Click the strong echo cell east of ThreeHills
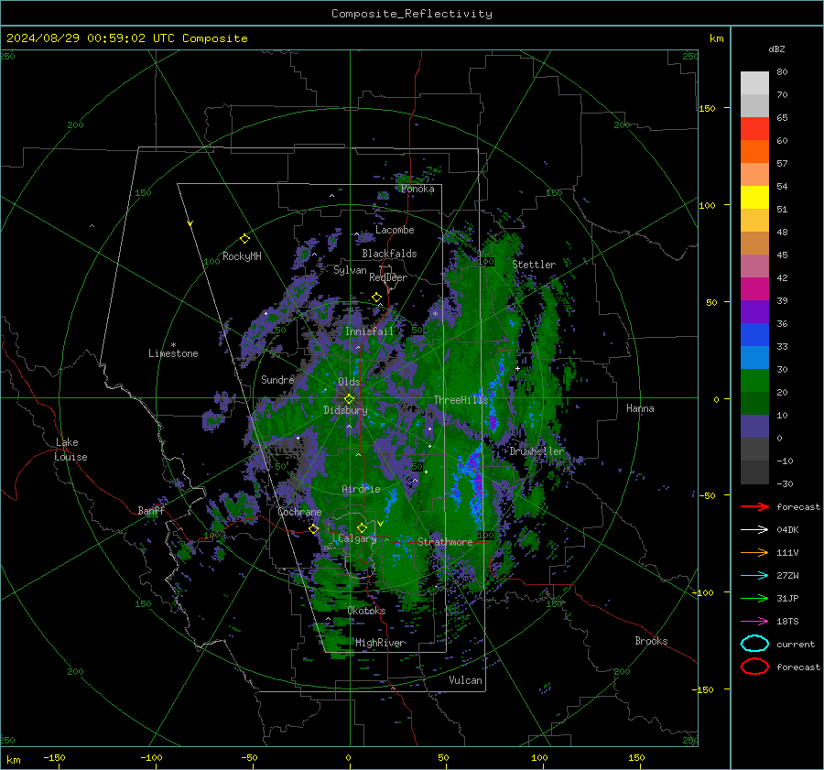 coord(493,420)
